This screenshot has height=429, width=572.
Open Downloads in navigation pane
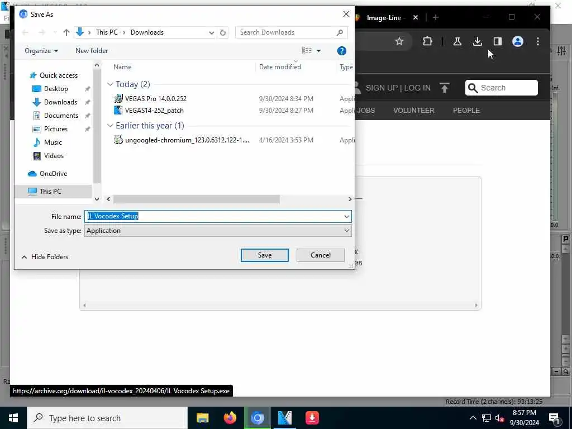click(60, 102)
